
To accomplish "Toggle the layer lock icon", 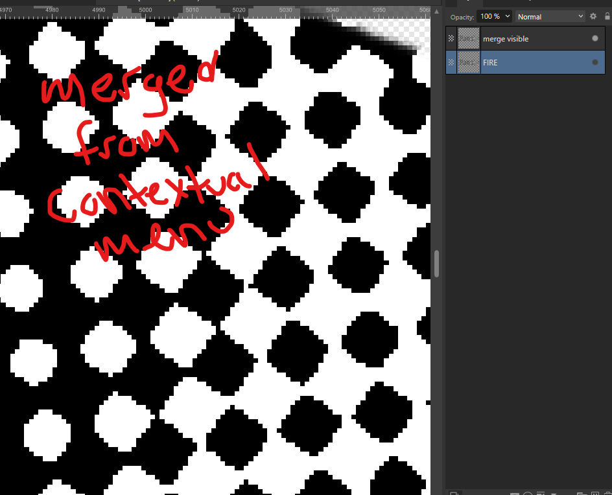I will (607, 16).
